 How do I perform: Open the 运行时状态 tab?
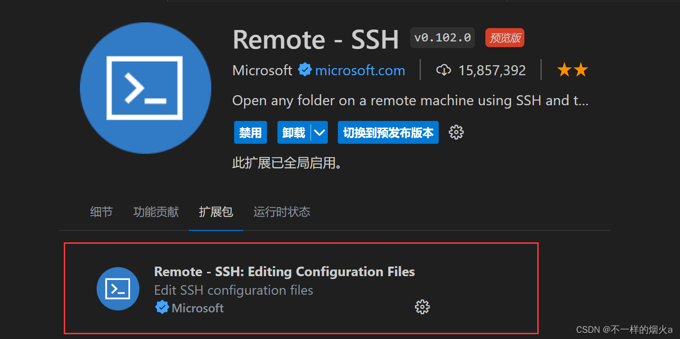(x=282, y=212)
